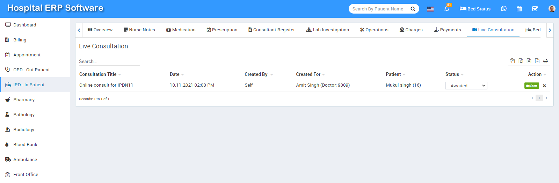Switch to the Nurse Notes tab
Viewport: 559px width, 183px height.
[x=139, y=30]
